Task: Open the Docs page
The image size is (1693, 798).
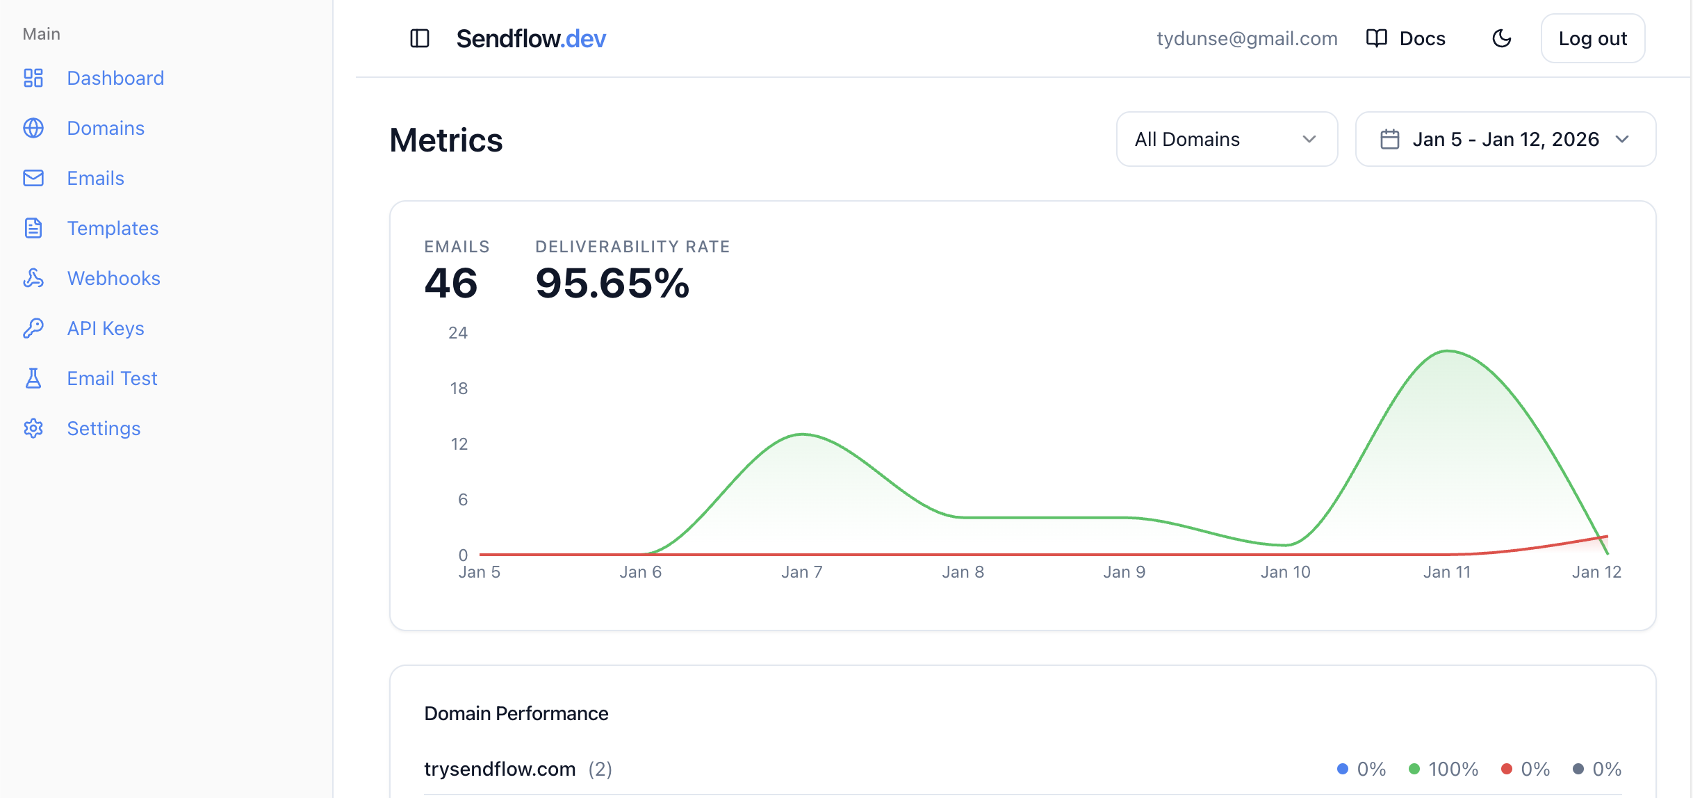Action: tap(1405, 38)
